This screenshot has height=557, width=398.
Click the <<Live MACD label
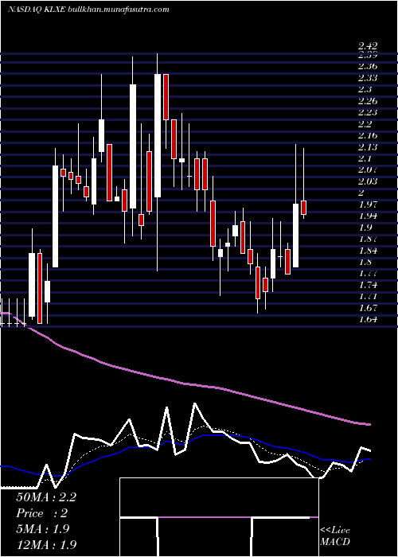[335, 536]
